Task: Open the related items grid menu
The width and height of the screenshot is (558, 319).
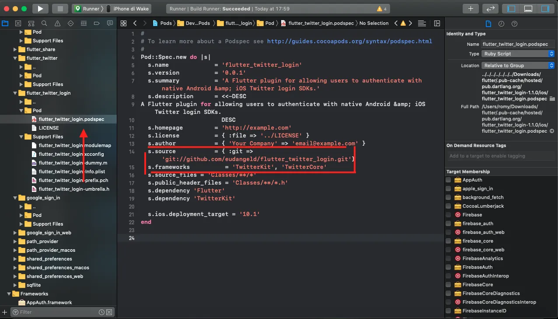Action: click(124, 23)
